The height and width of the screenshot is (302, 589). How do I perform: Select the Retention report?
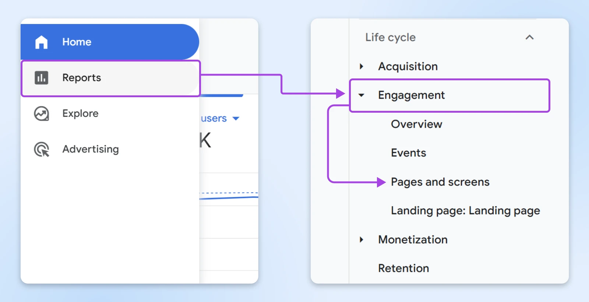pyautogui.click(x=403, y=268)
